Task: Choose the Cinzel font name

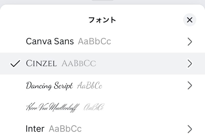Action: coord(41,64)
